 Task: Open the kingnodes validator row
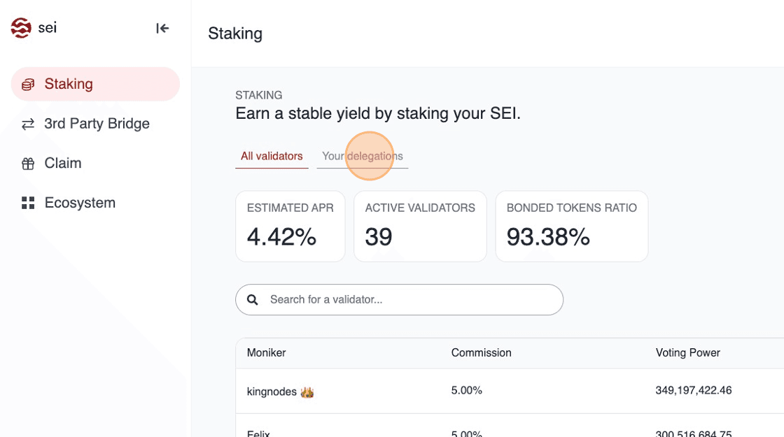[272, 392]
